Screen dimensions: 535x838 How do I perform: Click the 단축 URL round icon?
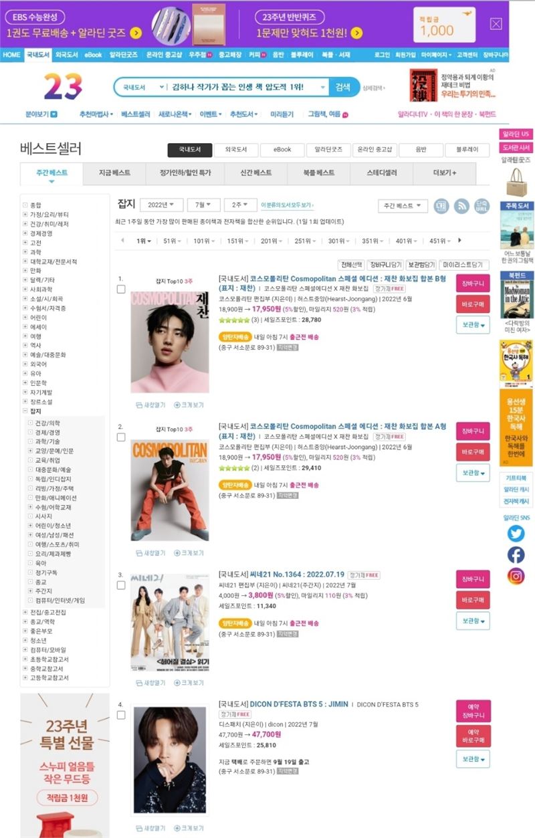point(481,206)
